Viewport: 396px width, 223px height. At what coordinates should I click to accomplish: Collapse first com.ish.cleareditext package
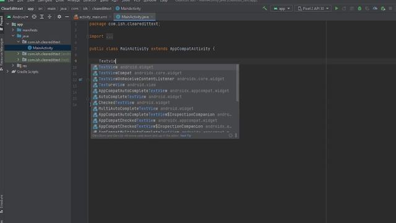(19, 42)
